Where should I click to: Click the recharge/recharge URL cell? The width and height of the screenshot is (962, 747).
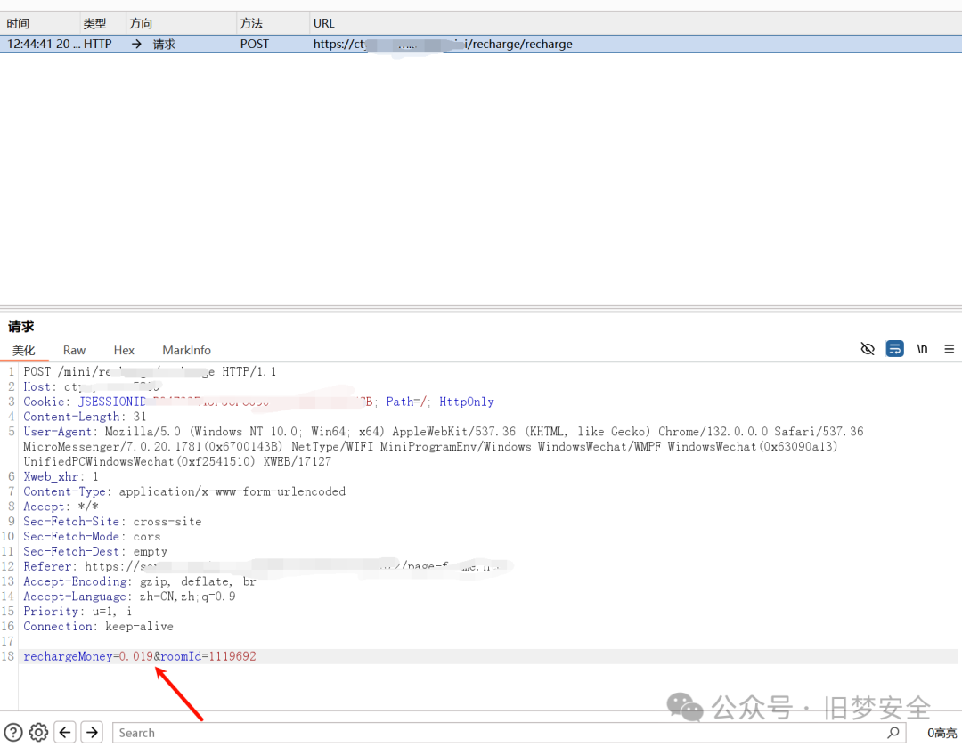click(443, 45)
